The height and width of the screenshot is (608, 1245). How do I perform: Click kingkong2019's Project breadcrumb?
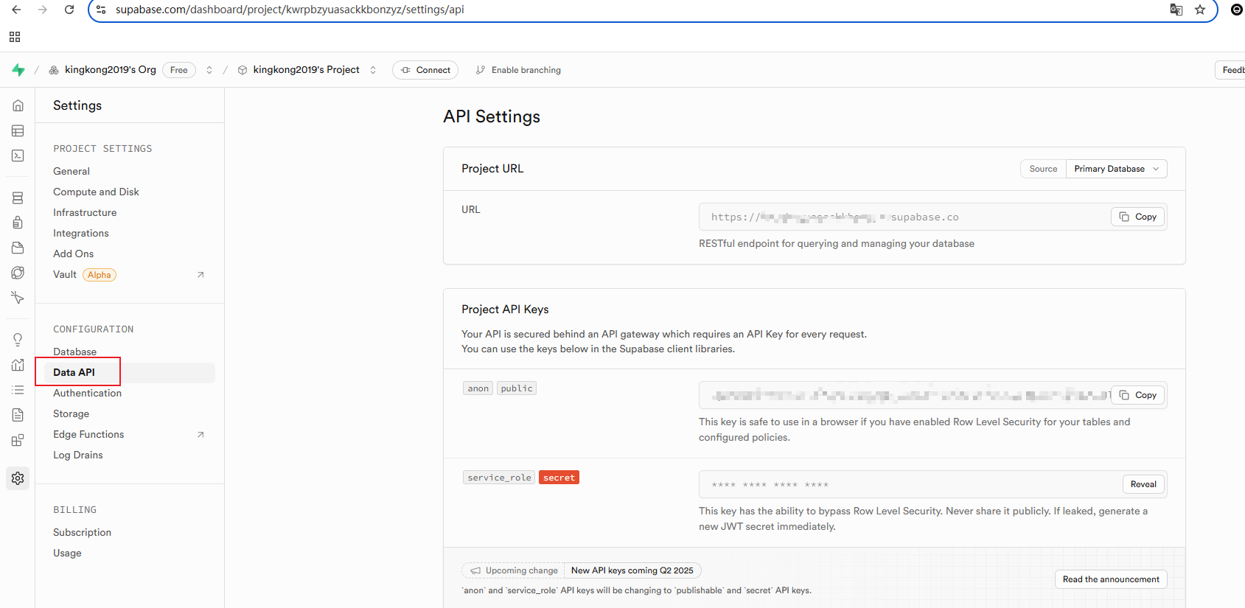pos(306,70)
